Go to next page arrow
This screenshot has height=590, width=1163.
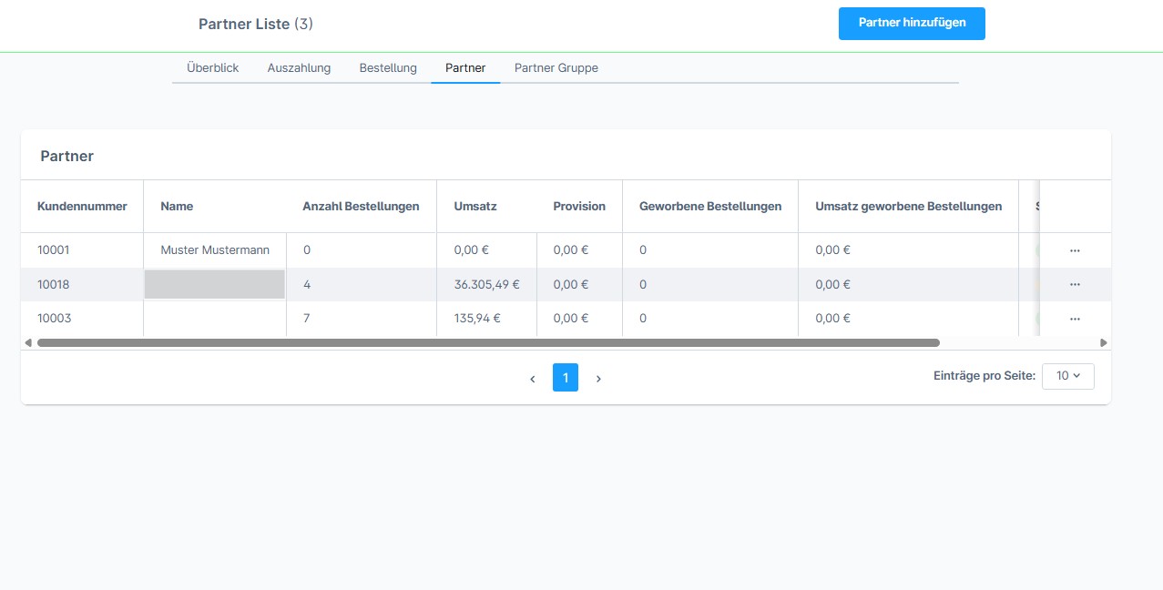point(598,379)
